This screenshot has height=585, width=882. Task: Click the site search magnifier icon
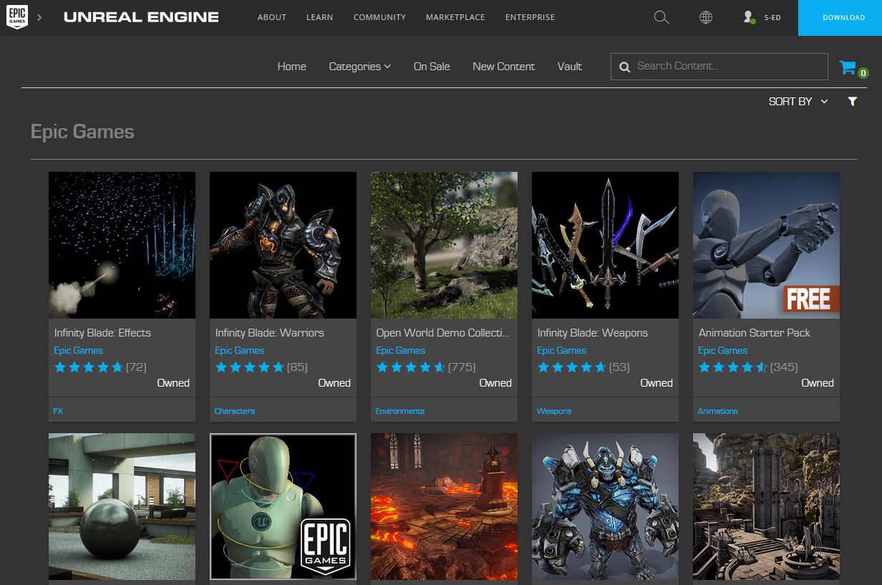661,17
